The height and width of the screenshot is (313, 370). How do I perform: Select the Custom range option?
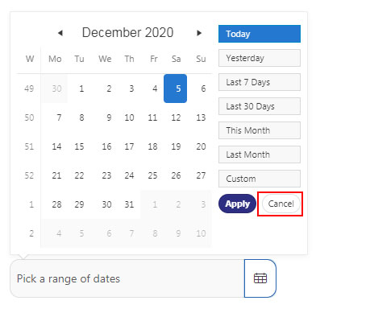click(x=260, y=179)
